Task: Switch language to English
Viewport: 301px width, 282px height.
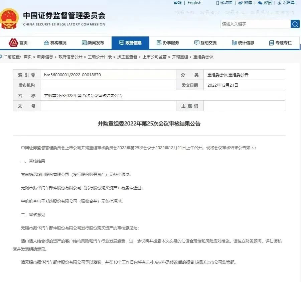Action: coord(194,3)
